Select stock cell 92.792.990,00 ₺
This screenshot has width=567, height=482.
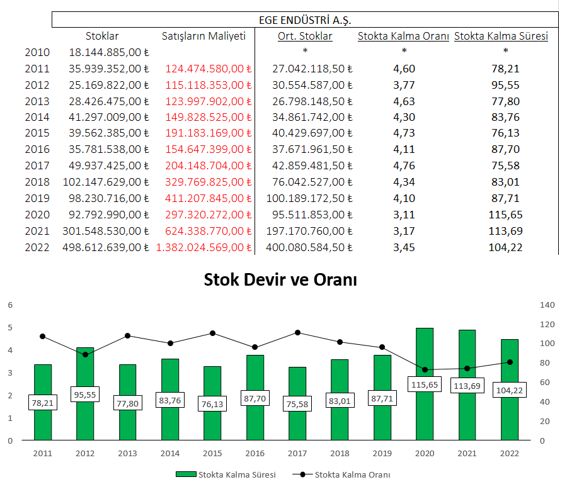109,215
